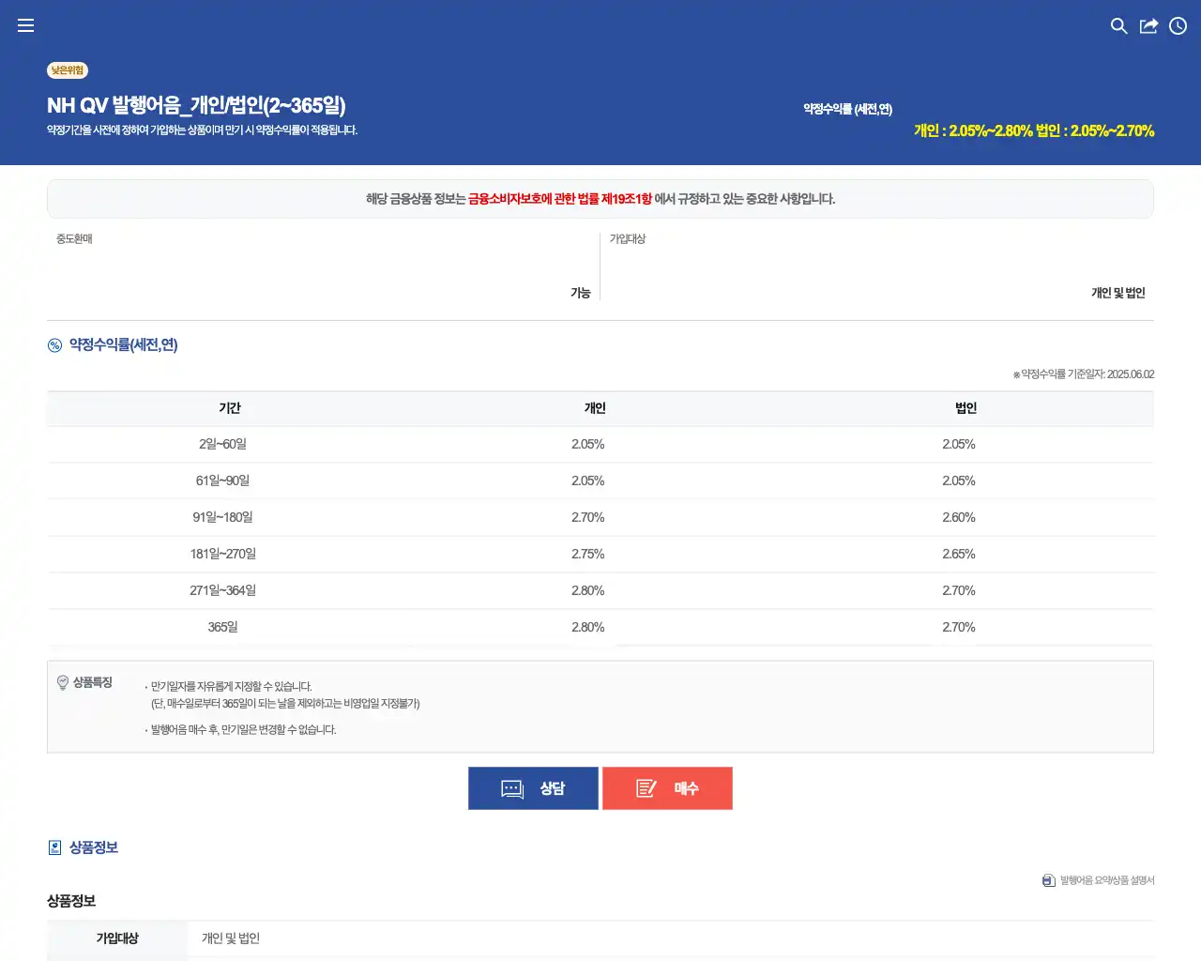The height and width of the screenshot is (961, 1201).
Task: Click the 91일~180일 period row
Action: 600,518
